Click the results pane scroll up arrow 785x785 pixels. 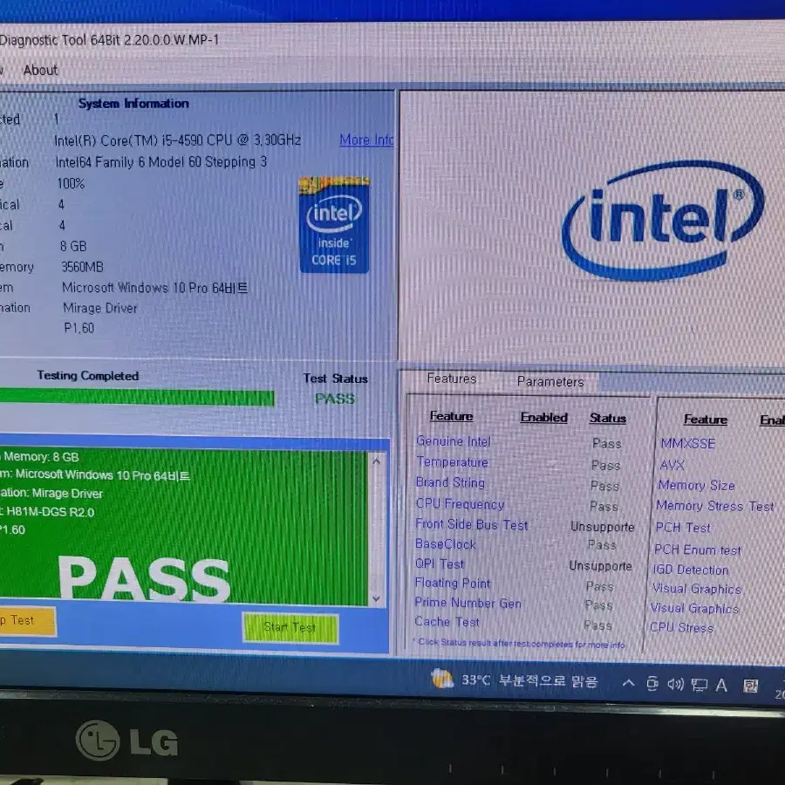coord(377,461)
